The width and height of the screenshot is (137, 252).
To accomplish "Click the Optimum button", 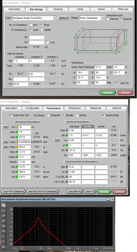I will click(x=63, y=18).
